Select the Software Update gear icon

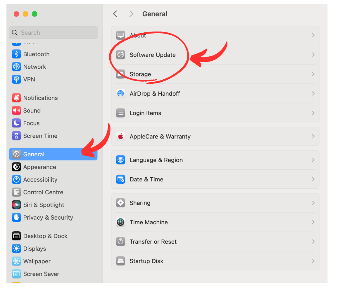click(x=120, y=55)
